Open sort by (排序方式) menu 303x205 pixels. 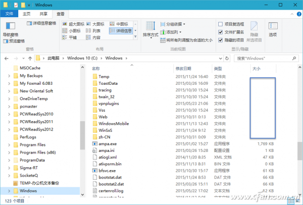click(x=150, y=30)
